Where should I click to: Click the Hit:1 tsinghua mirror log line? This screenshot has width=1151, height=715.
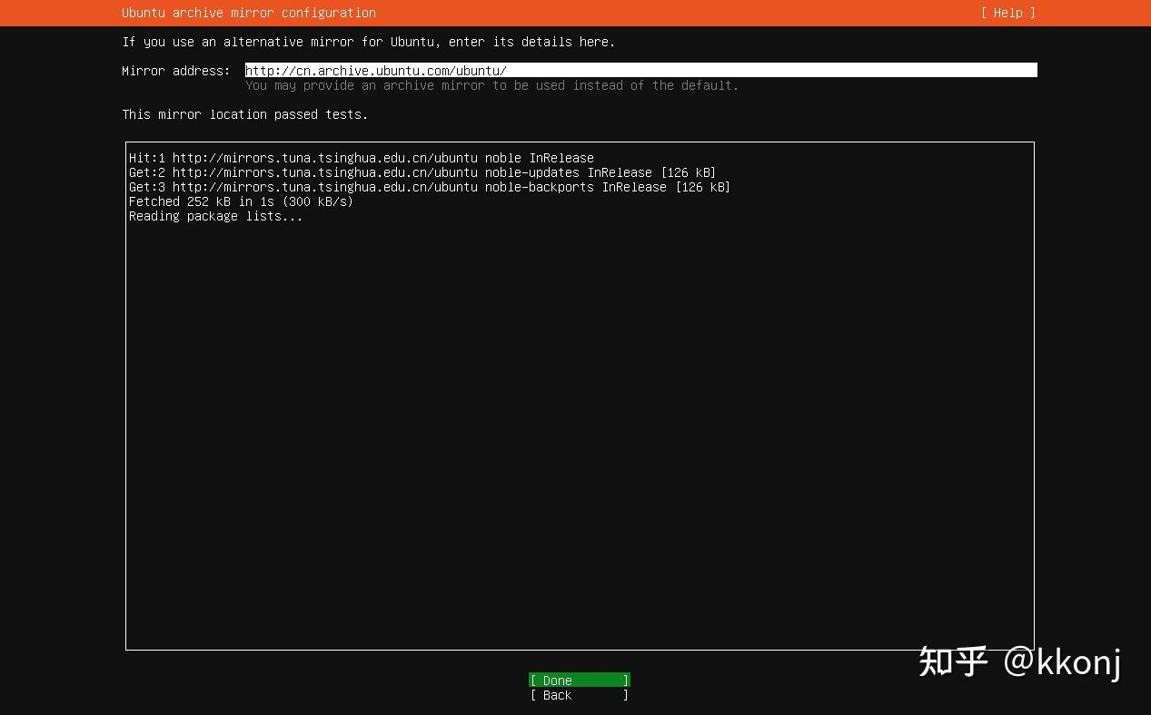pos(362,157)
